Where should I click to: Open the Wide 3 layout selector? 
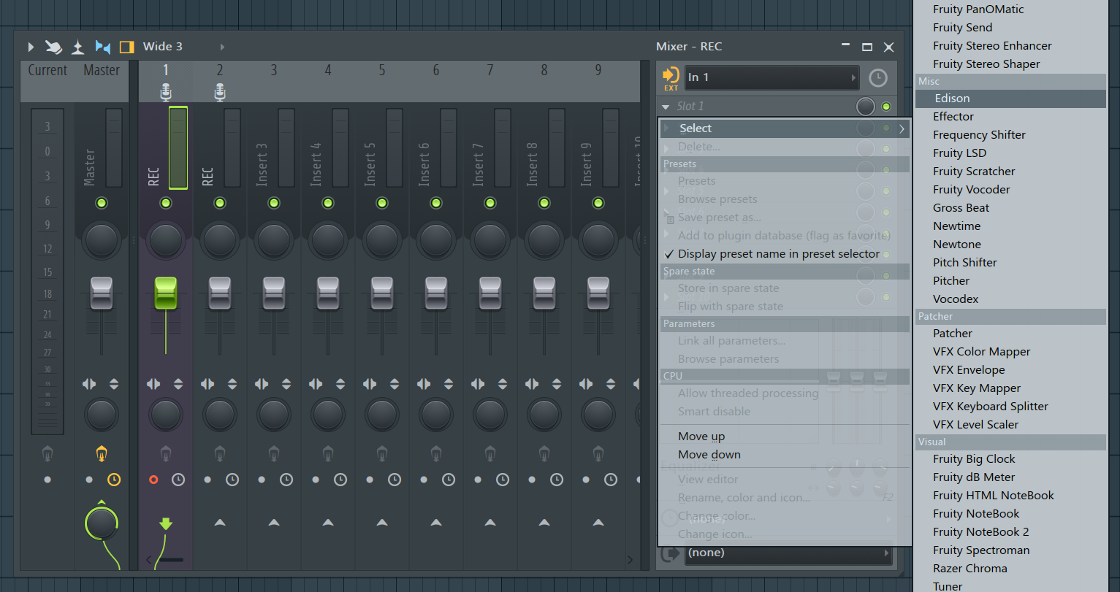click(163, 47)
